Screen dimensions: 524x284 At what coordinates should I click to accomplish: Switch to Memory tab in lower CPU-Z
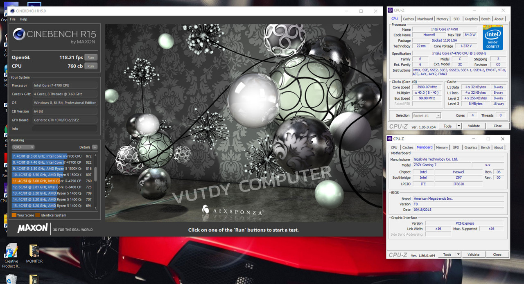442,147
